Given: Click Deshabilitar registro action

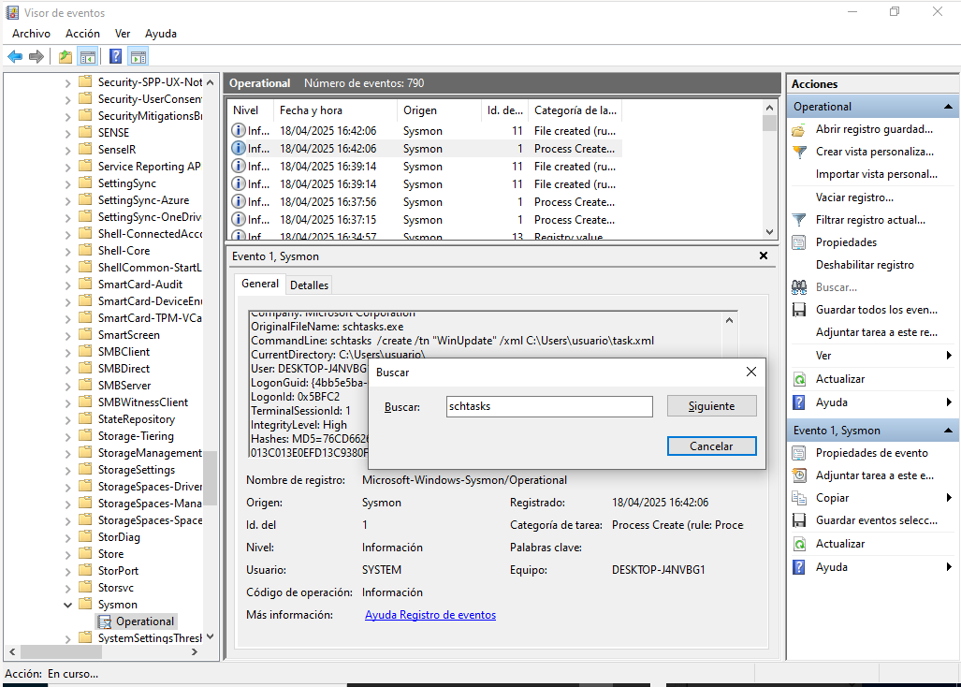Looking at the screenshot, I should pyautogui.click(x=865, y=265).
